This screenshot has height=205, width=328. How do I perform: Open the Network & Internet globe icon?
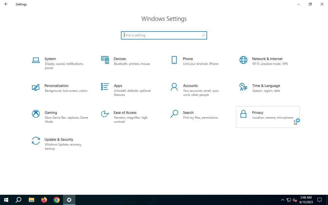coord(243,60)
